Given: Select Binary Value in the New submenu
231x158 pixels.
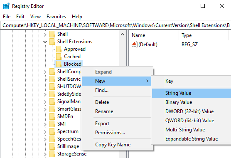Looking at the screenshot, I should pyautogui.click(x=192, y=102).
